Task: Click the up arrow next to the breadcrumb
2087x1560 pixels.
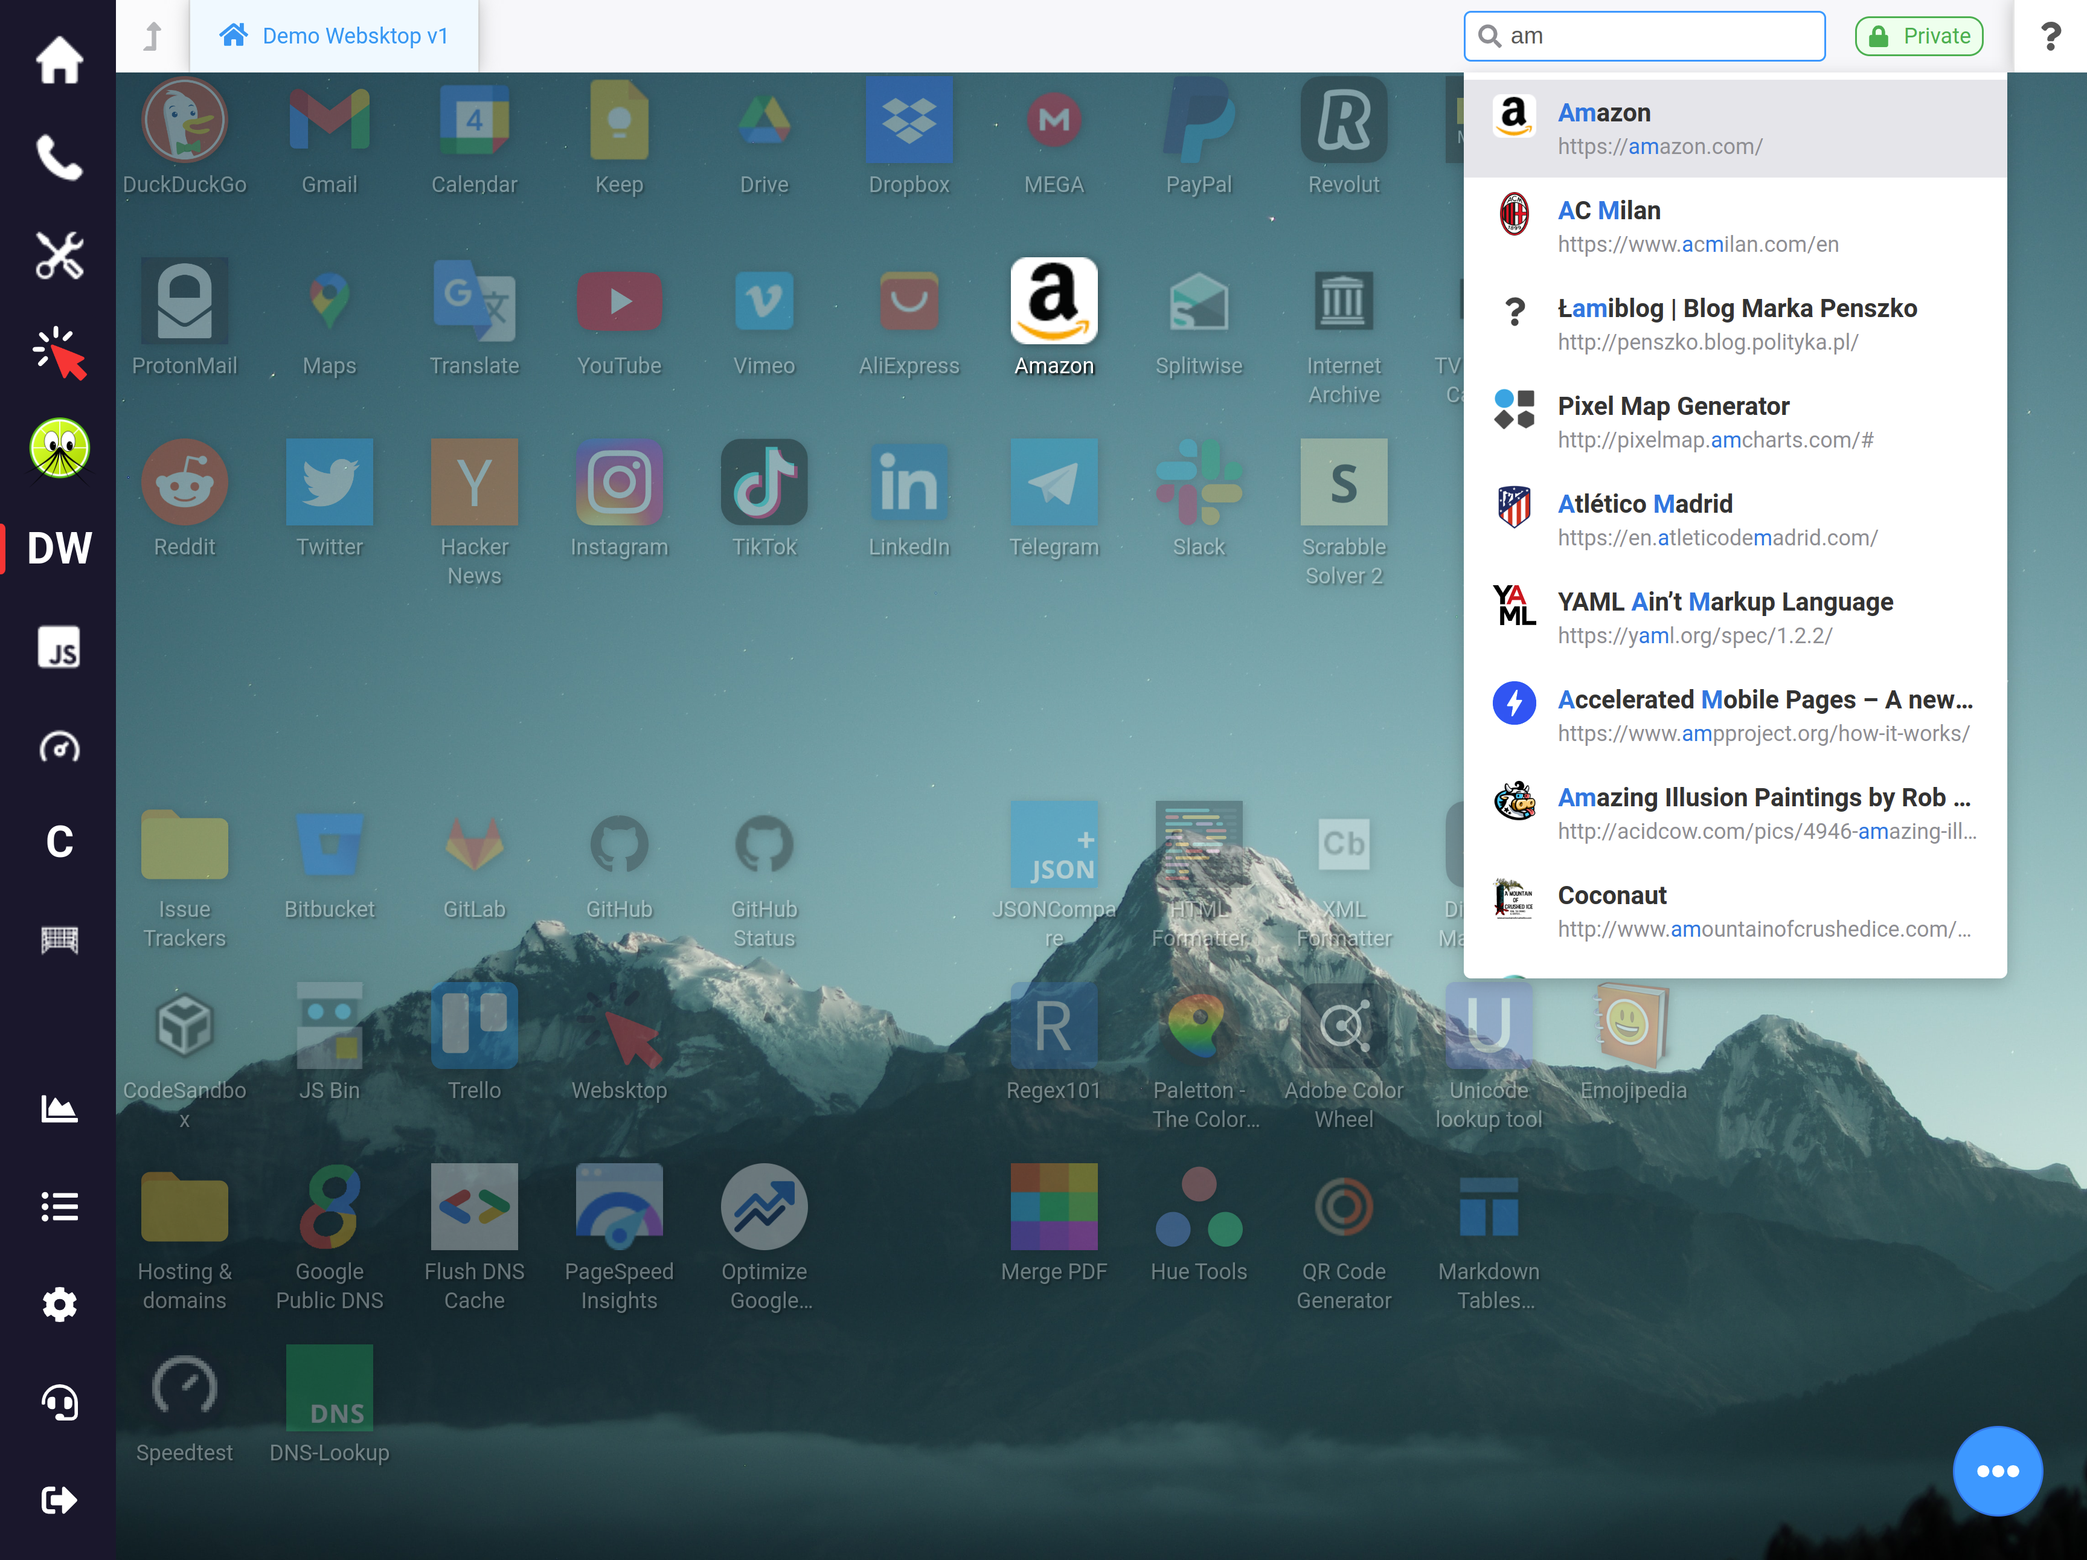Action: [x=153, y=36]
